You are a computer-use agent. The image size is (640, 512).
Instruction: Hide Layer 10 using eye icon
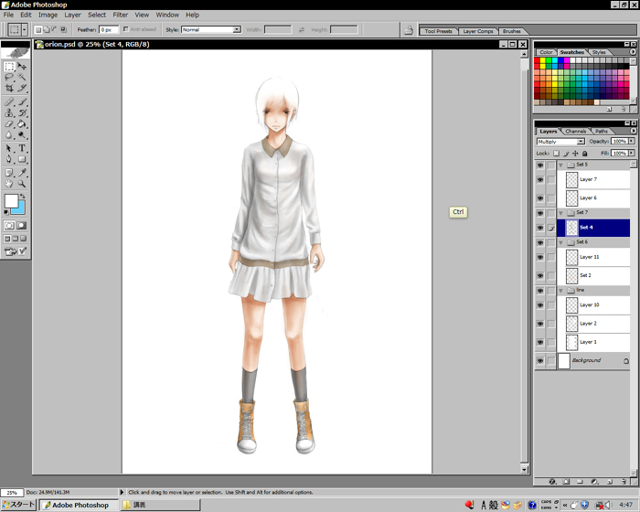540,305
